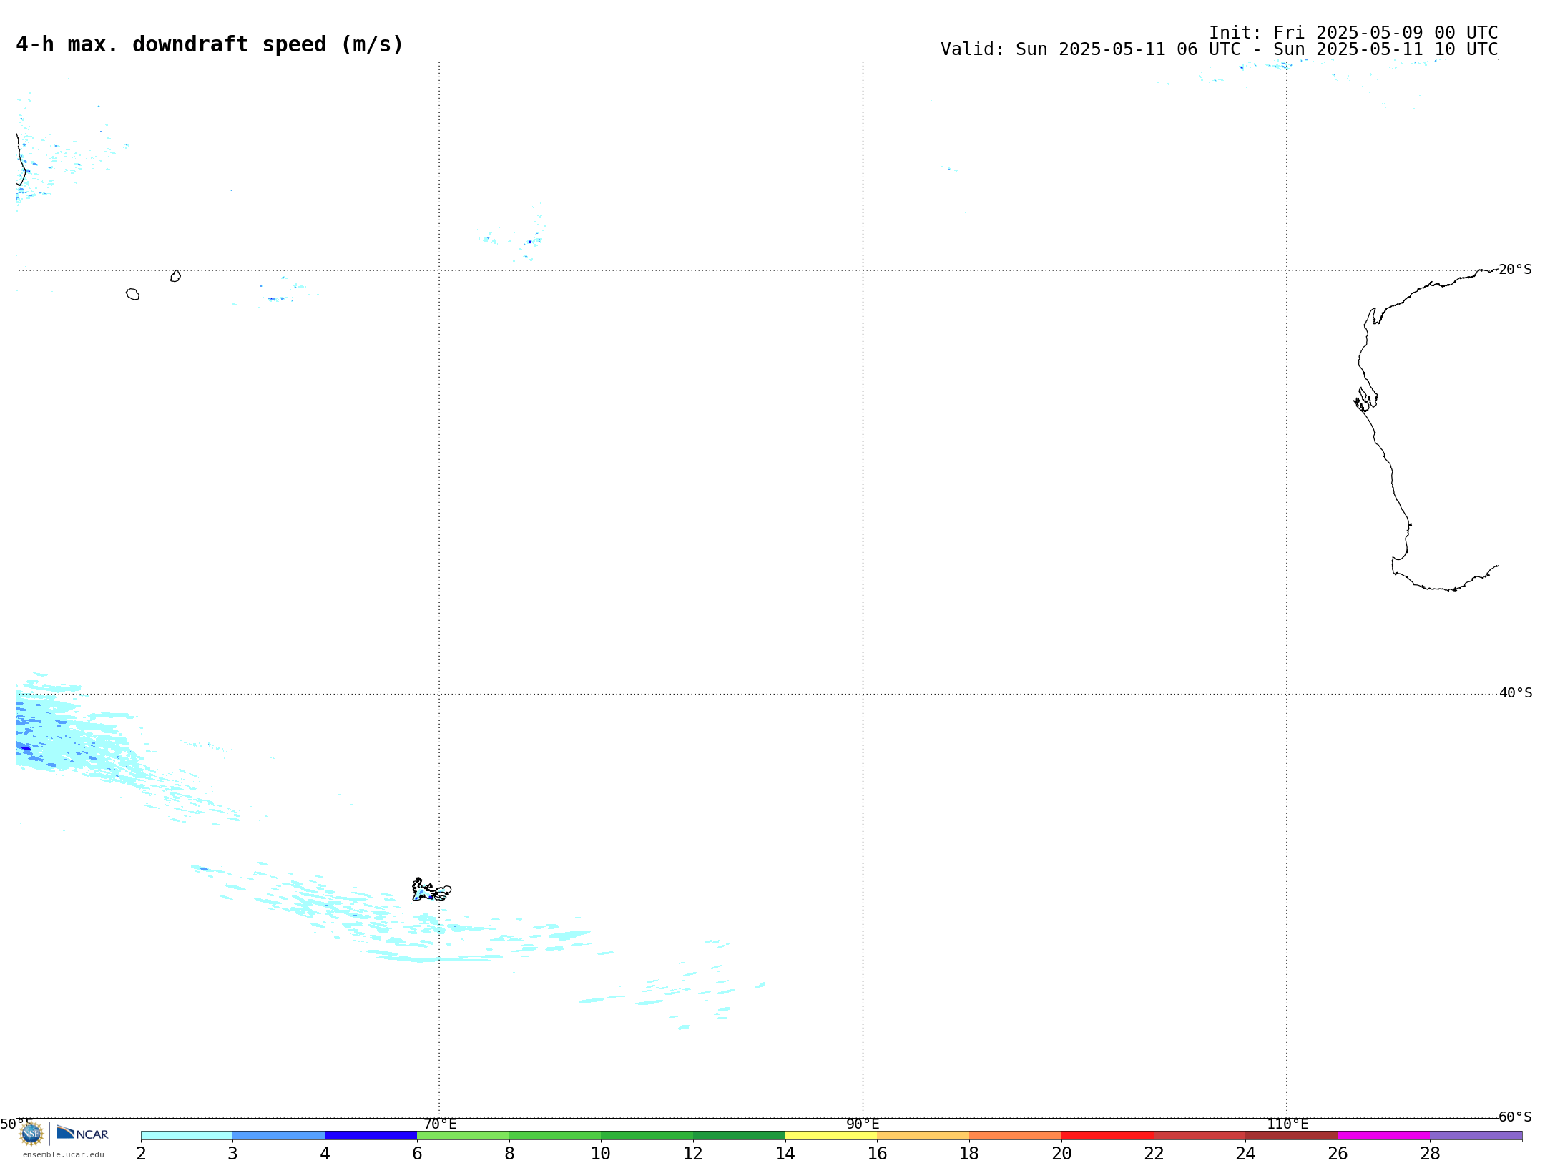Image resolution: width=1545 pixels, height=1163 pixels.
Task: Click the colorbar tick label '28'
Action: coord(1430,1154)
